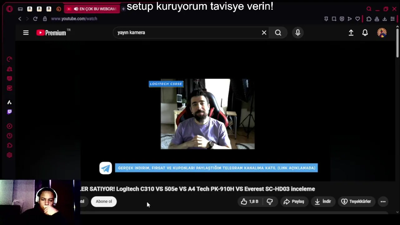Viewport: 400px width, 225px height.
Task: Open Settings gear in sidebar
Action: click(9, 155)
